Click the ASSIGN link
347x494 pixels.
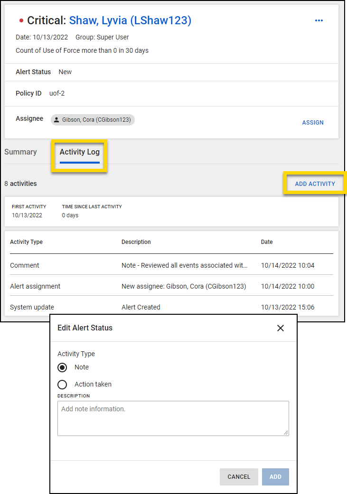click(313, 123)
